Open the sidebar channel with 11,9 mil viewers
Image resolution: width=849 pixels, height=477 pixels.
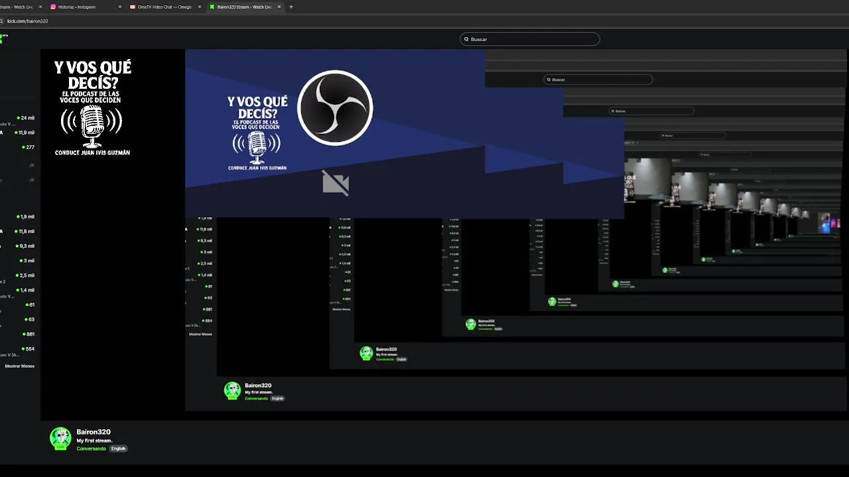pyautogui.click(x=18, y=132)
